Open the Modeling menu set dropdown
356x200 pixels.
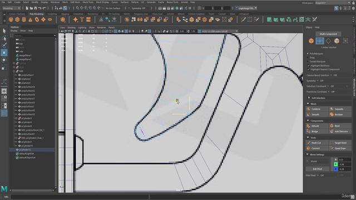pos(11,8)
